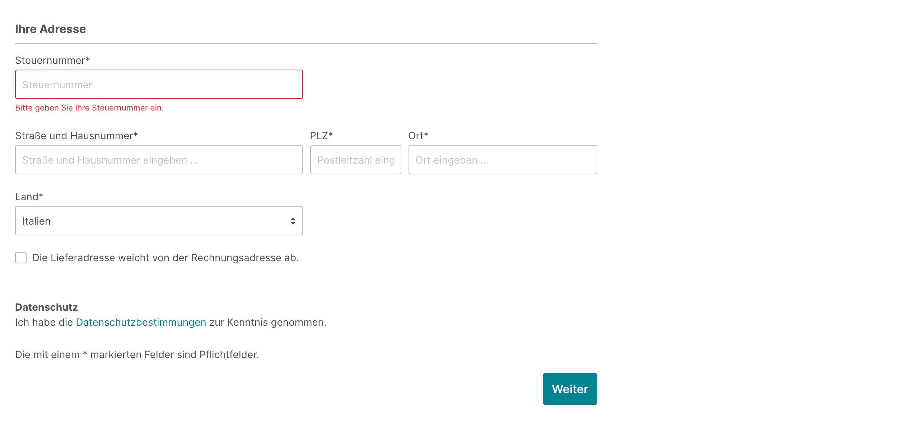The image size is (919, 437).
Task: Click the Pflichtfelder required-fields note
Action: [x=137, y=355]
